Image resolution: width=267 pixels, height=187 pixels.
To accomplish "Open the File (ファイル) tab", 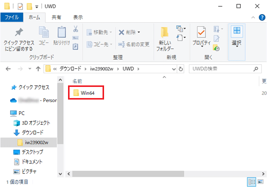I will tap(12, 17).
